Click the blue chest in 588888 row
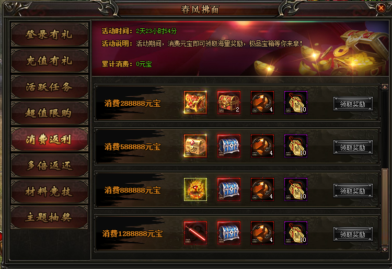Image resolution: width=392 pixels, height=269 pixels. [229, 146]
